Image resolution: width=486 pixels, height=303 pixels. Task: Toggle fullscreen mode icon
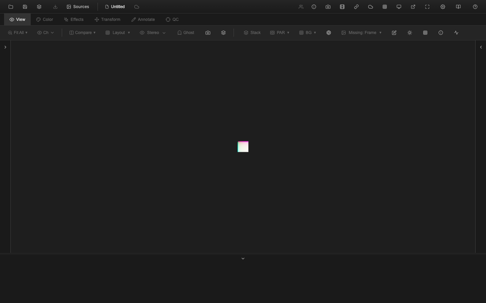click(x=427, y=7)
